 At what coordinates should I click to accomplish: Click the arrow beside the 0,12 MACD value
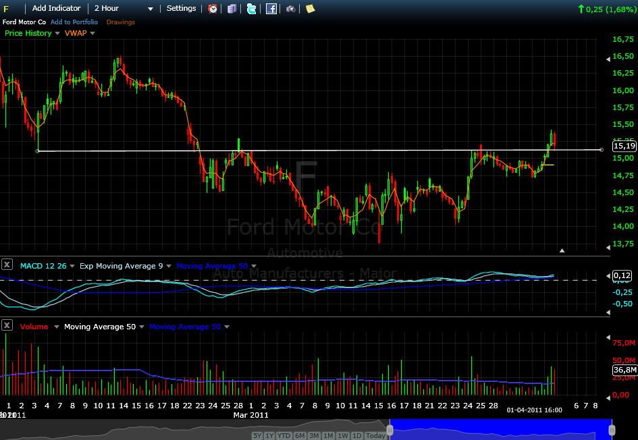pos(608,276)
